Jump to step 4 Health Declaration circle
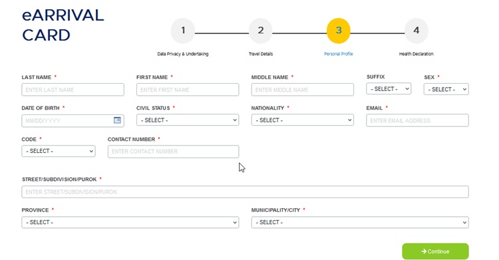Image resolution: width=499 pixels, height=260 pixels. 416,31
